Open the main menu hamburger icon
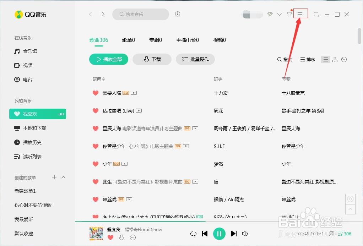The image size is (363, 246). click(300, 13)
